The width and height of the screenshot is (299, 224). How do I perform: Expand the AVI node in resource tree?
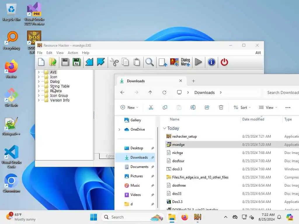pos(39,72)
